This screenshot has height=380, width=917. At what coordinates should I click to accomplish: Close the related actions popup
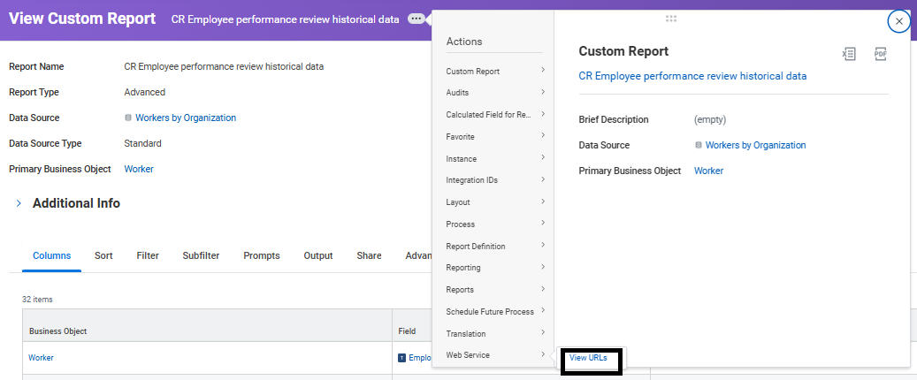coord(898,21)
